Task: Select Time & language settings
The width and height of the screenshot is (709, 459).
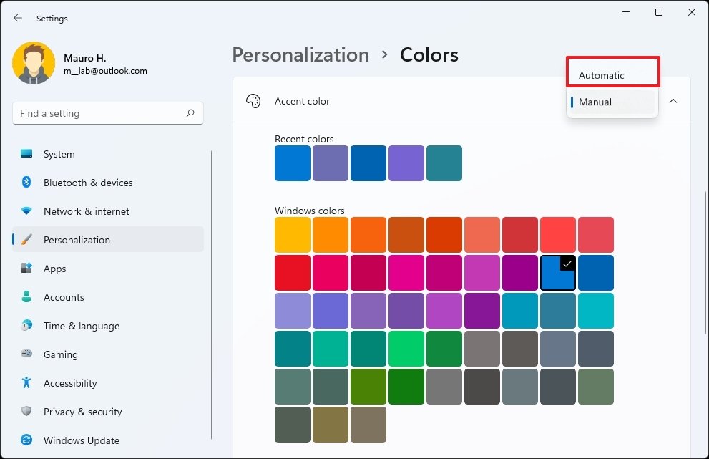Action: click(81, 326)
